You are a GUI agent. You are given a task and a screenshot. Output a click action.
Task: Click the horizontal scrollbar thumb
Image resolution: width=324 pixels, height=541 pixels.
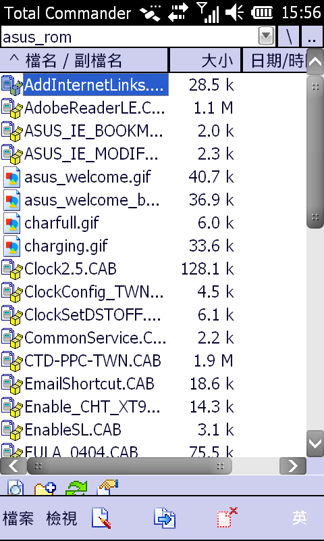point(130,466)
